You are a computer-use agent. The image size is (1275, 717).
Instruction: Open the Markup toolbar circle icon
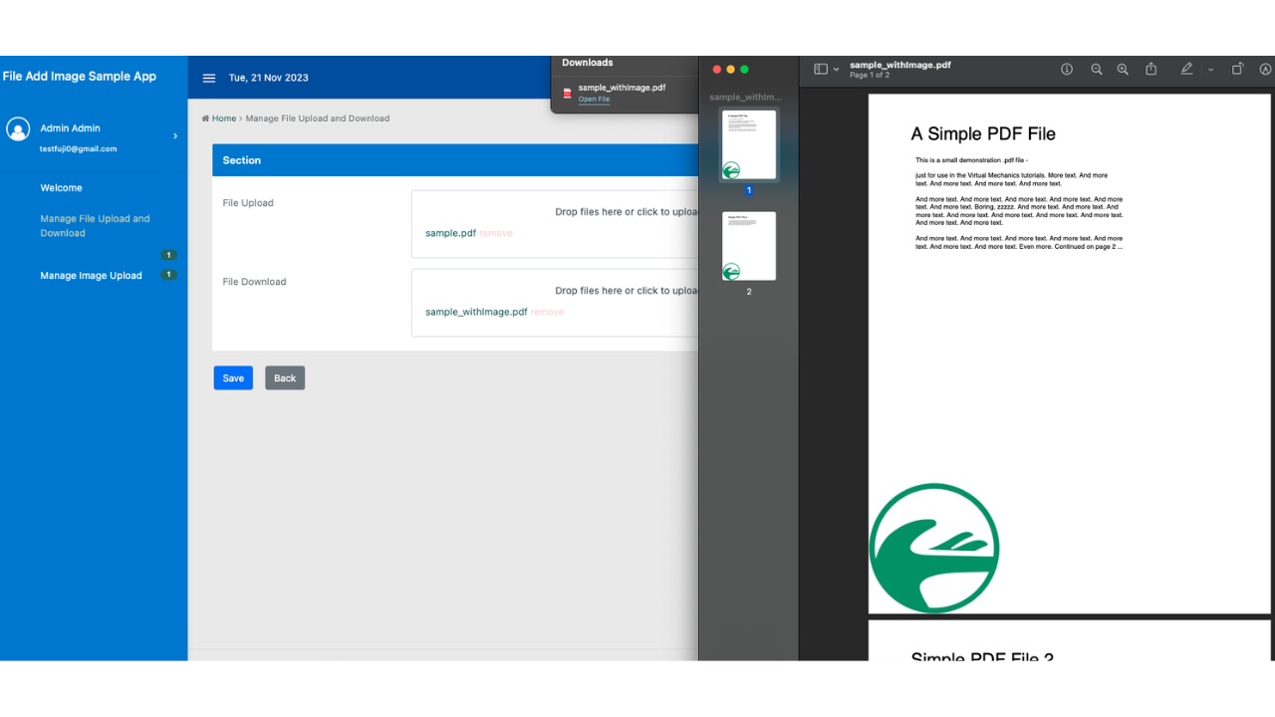coord(1265,70)
